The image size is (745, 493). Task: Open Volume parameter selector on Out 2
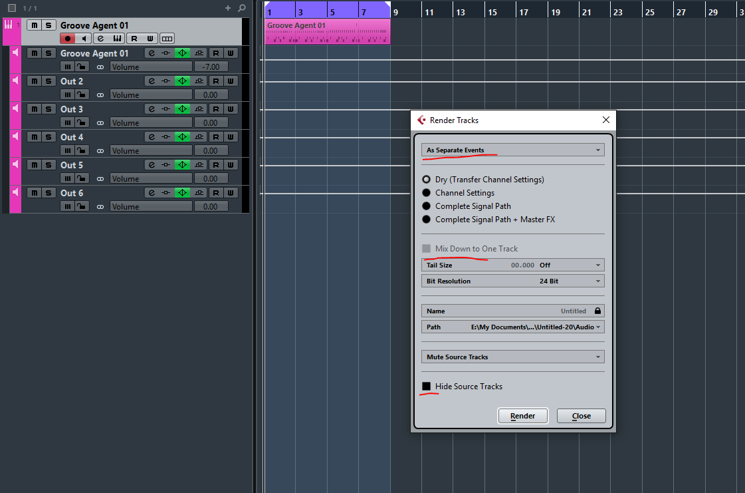pyautogui.click(x=151, y=94)
